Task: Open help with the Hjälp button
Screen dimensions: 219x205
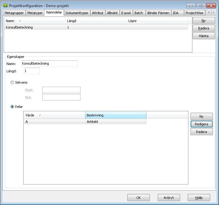Action: [199, 198]
